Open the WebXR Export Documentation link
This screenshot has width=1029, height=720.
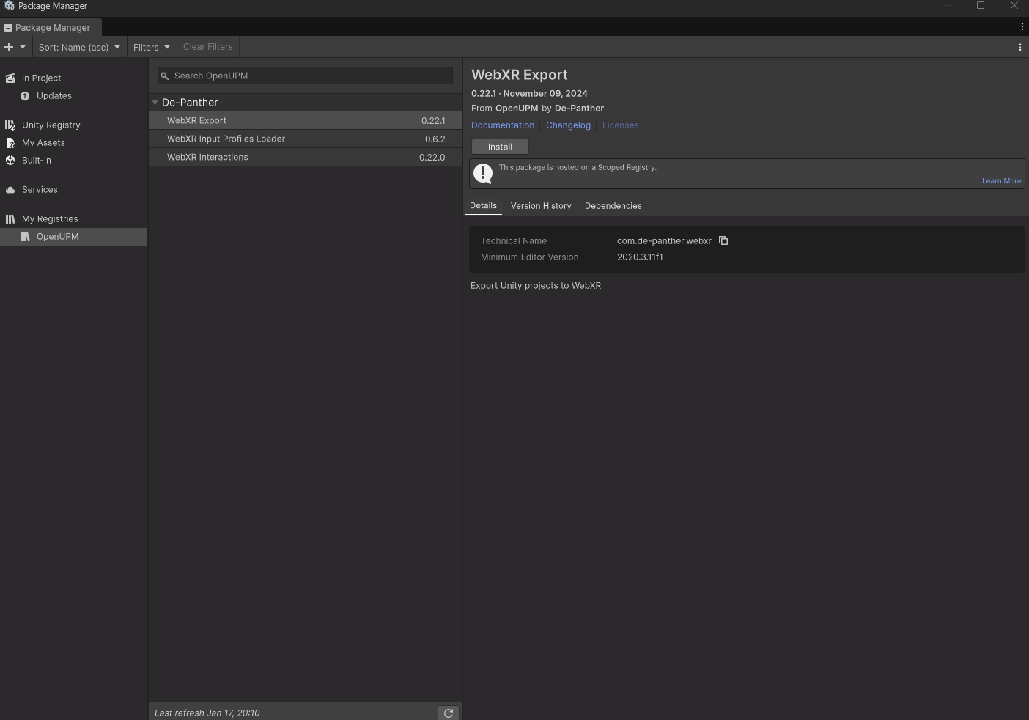pyautogui.click(x=503, y=125)
